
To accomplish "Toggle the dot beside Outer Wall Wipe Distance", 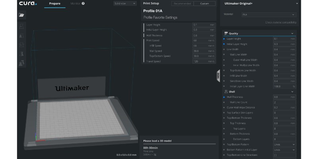I will pos(224,107).
